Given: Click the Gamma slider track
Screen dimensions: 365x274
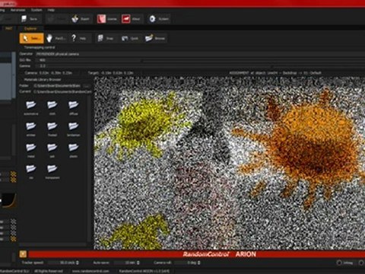Looking at the screenshot, I should [205, 66].
